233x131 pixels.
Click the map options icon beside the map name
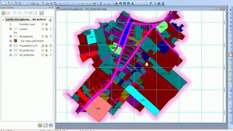50,20
